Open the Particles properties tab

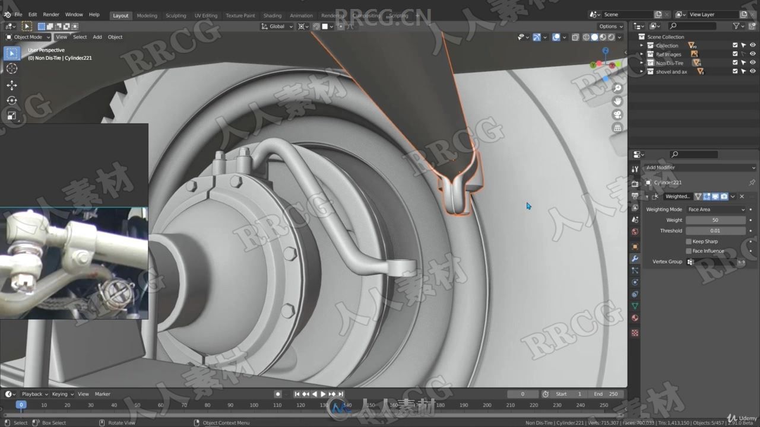coord(635,270)
